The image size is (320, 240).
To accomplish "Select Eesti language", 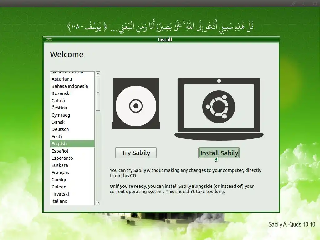I will [72, 137].
